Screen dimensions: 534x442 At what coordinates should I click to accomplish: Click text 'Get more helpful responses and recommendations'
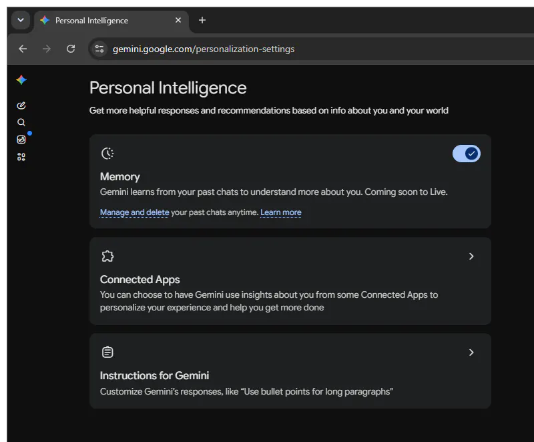click(x=190, y=111)
